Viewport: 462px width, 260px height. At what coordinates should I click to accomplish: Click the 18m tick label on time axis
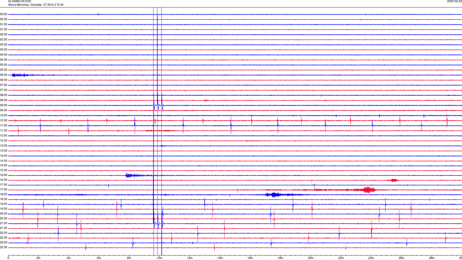pyautogui.click(x=281, y=258)
